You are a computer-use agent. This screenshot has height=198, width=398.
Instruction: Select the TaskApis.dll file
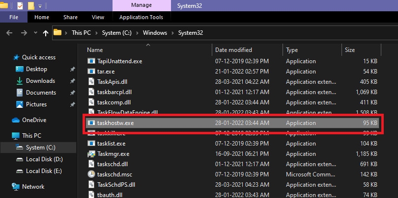point(113,82)
